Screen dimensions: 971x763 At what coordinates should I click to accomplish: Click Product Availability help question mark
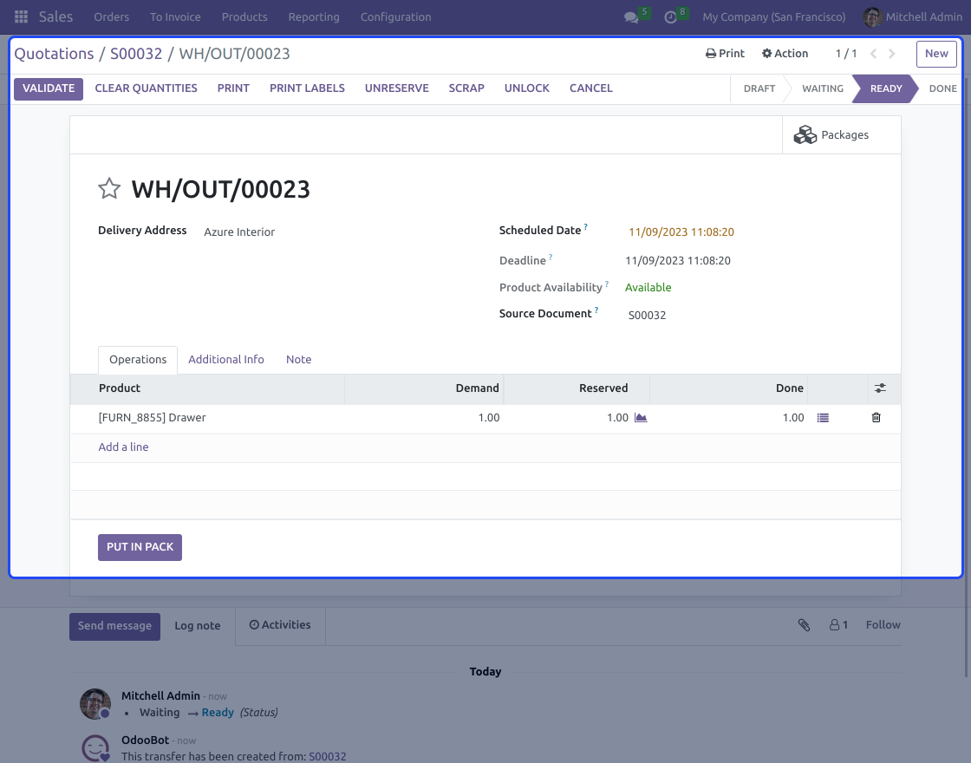pos(607,284)
